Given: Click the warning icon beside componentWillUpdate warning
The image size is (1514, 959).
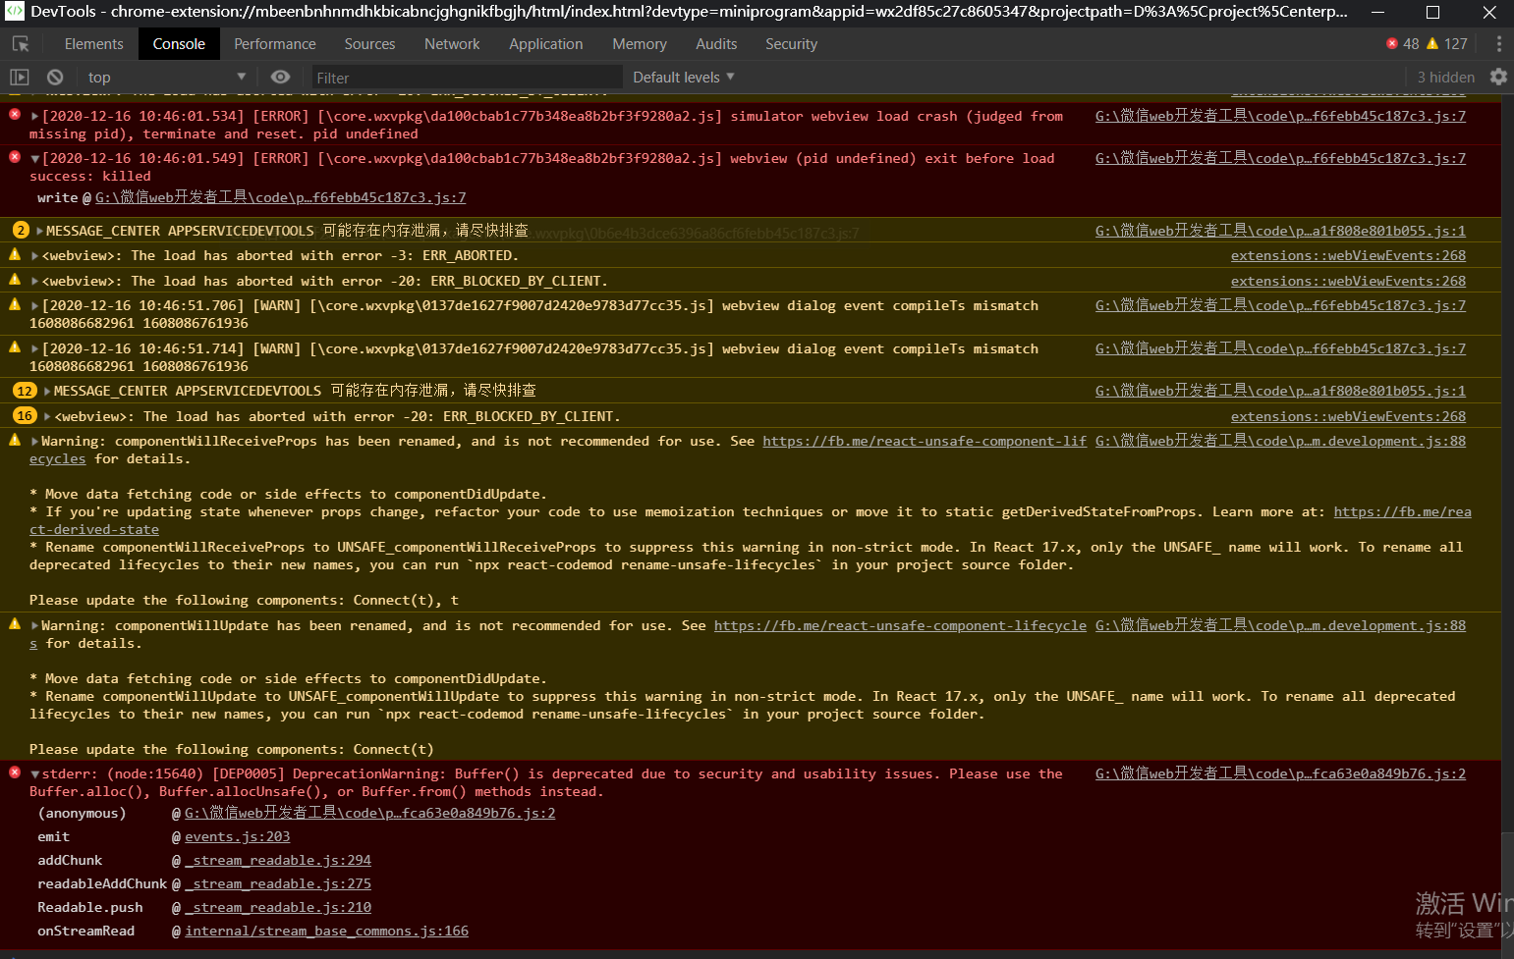Looking at the screenshot, I should pyautogui.click(x=15, y=624).
